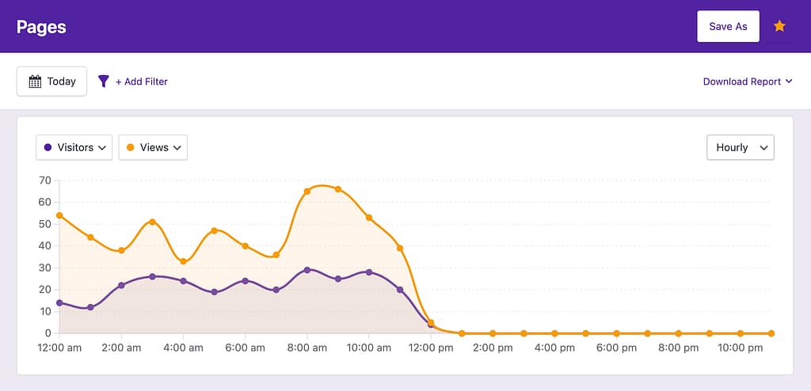Click the Download Report chevron arrow
The image size is (811, 391).
[789, 81]
